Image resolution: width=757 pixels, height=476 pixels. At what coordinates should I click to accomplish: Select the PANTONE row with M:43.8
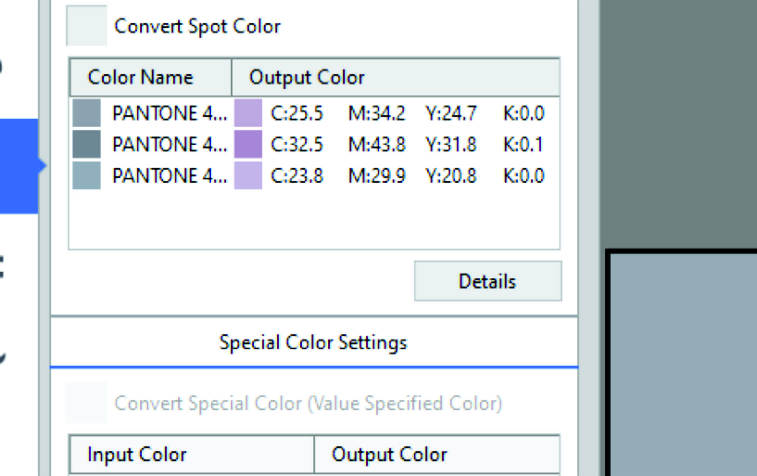pos(314,144)
